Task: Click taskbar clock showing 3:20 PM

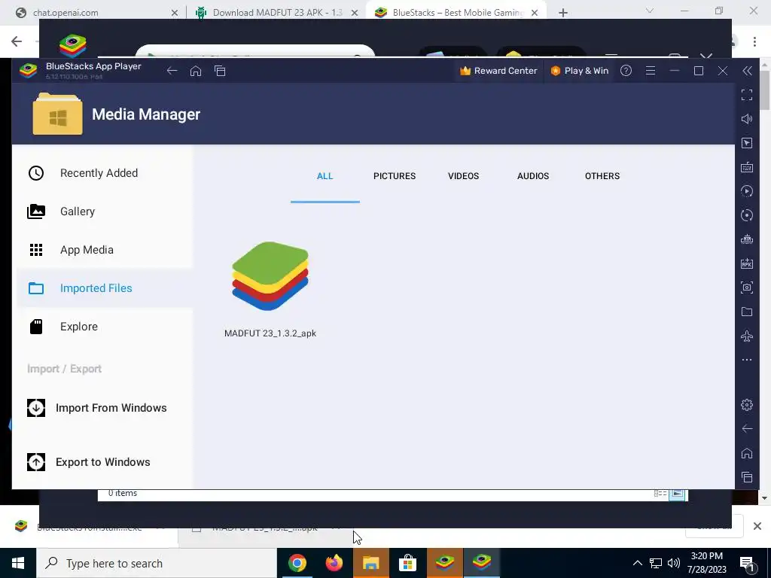Action: [706, 563]
